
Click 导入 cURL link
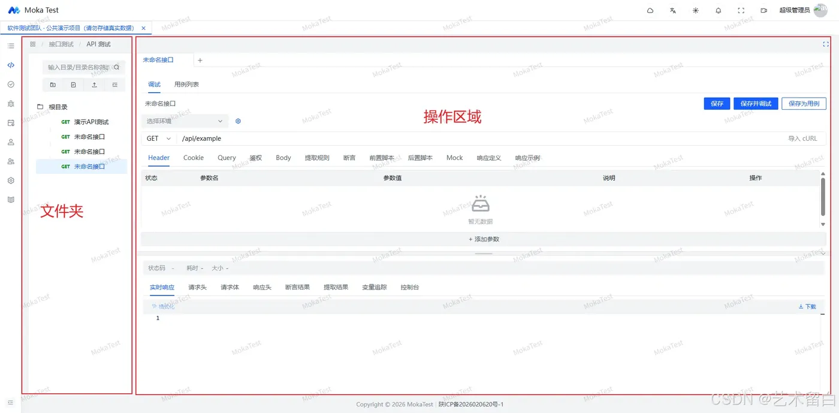tap(802, 138)
